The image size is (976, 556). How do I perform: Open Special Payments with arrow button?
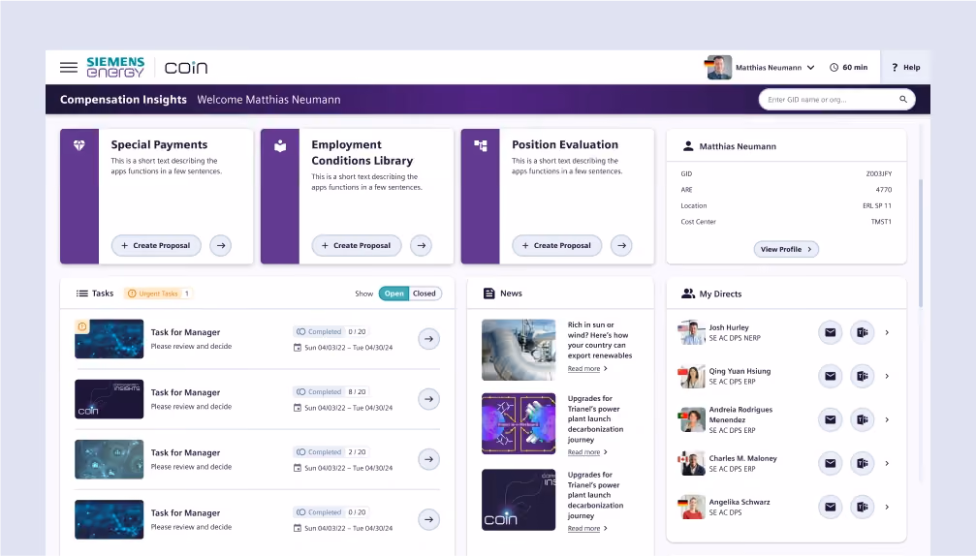(x=221, y=246)
